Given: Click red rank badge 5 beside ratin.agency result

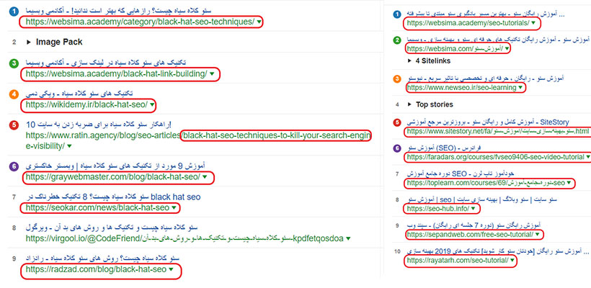Looking at the screenshot, I should click(14, 125).
